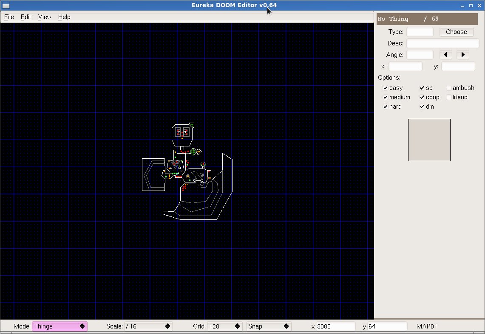Screen dimensions: 485x334
Task: Click the orange square thing in central room
Action: 188,176
